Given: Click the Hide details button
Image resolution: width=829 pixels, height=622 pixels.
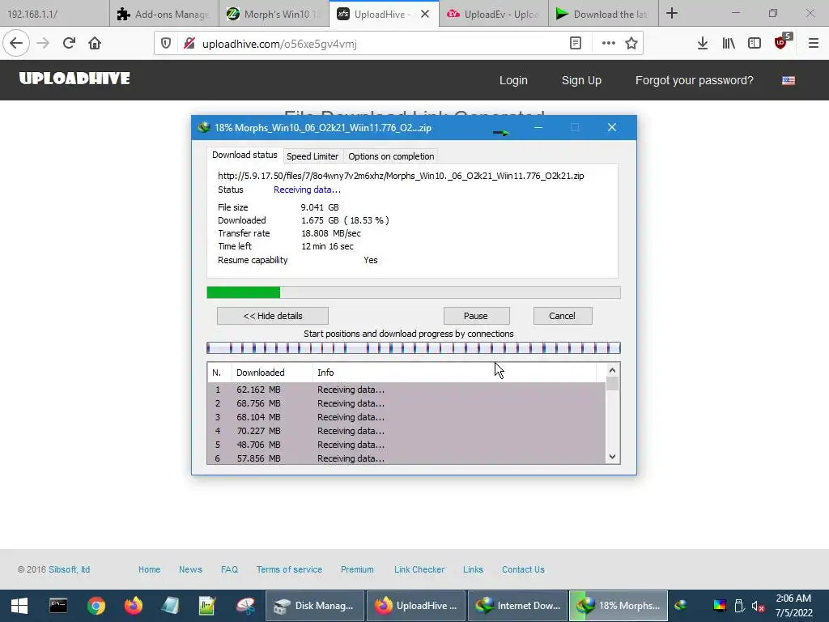Looking at the screenshot, I should pyautogui.click(x=273, y=316).
